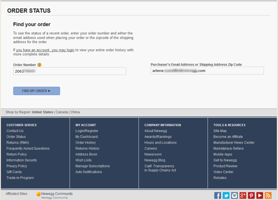This screenshot has width=278, height=200.
Task: Open the Google Plus icon
Action: [x=243, y=196]
